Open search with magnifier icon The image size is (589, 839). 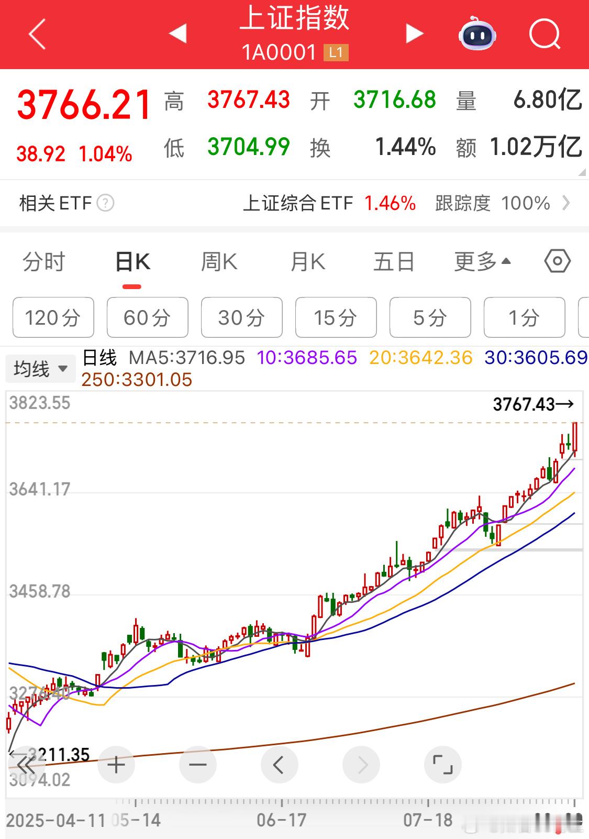click(x=544, y=34)
